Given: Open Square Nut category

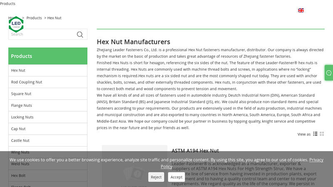Looking at the screenshot, I should [x=48, y=94].
